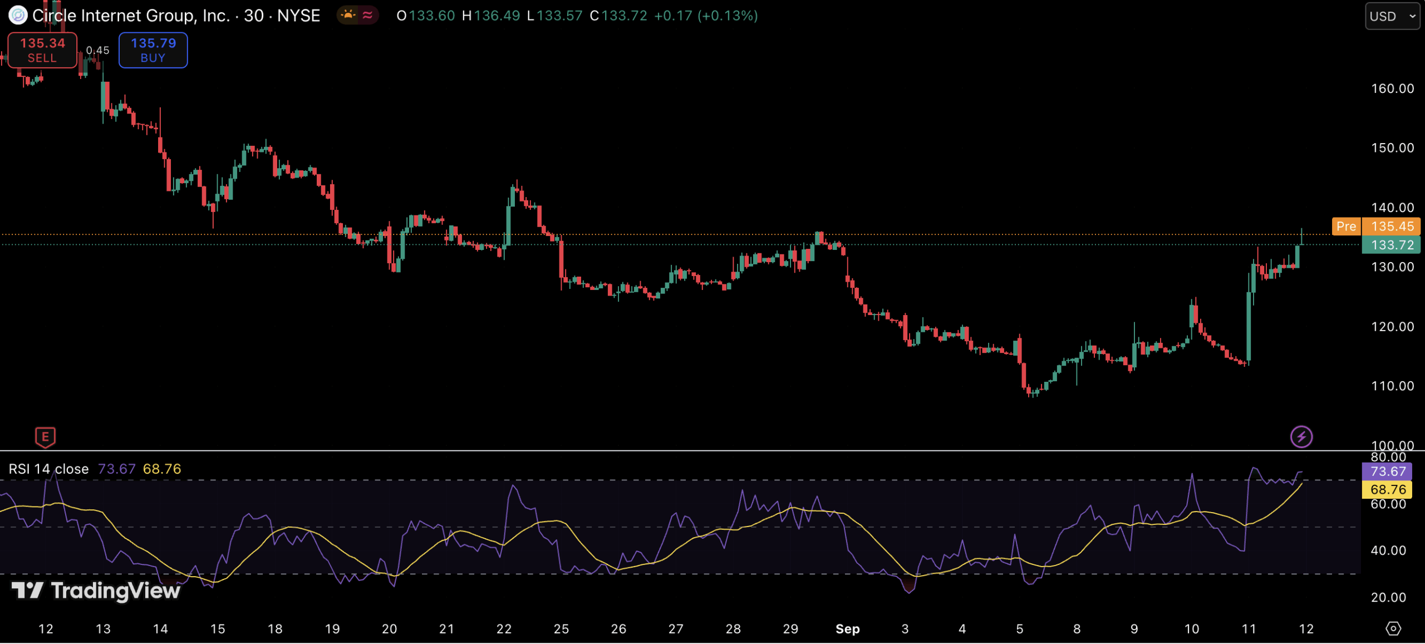
Task: Click the Sep date label on time axis
Action: point(847,629)
